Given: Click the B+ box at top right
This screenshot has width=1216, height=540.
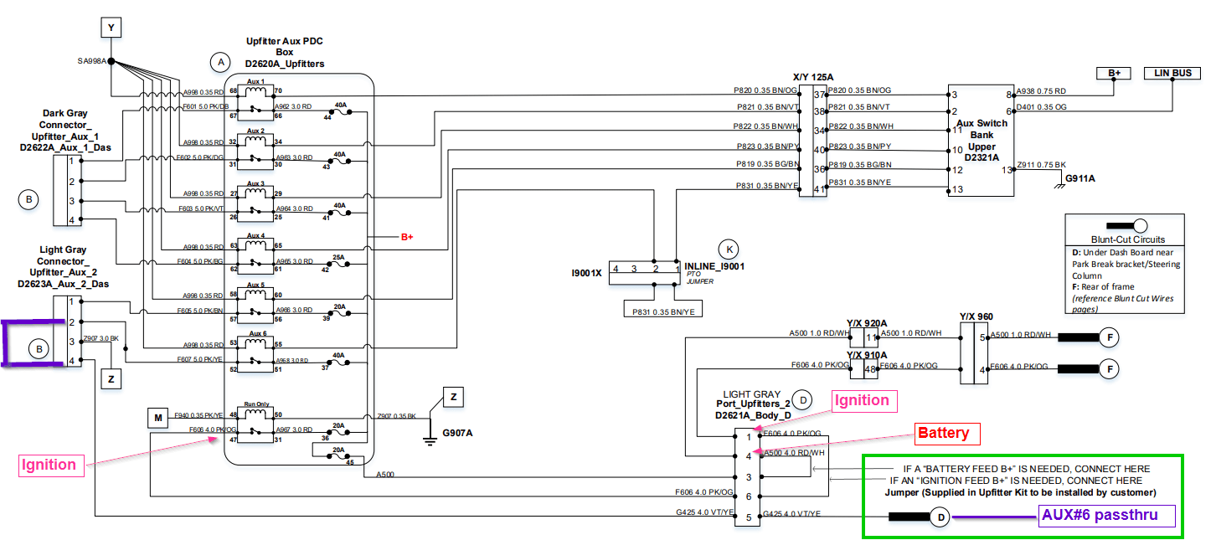Looking at the screenshot, I should [1114, 74].
